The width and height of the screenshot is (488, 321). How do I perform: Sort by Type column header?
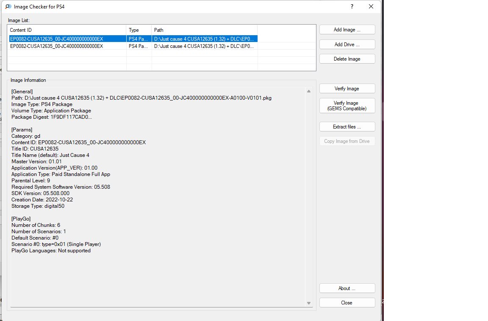(139, 30)
